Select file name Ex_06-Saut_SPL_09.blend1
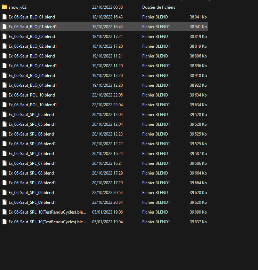The width and height of the screenshot is (258, 270). coord(32,202)
